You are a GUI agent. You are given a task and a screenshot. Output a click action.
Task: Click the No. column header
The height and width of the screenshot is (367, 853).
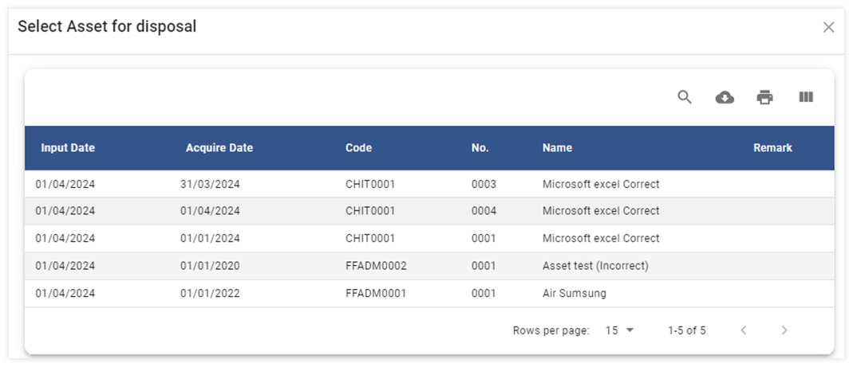(480, 148)
